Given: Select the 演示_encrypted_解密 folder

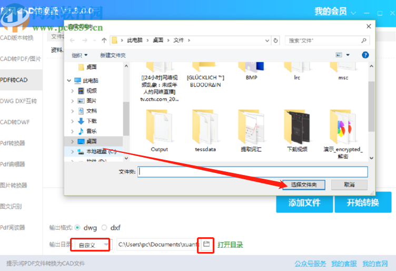Looking at the screenshot, I should click(x=343, y=134).
